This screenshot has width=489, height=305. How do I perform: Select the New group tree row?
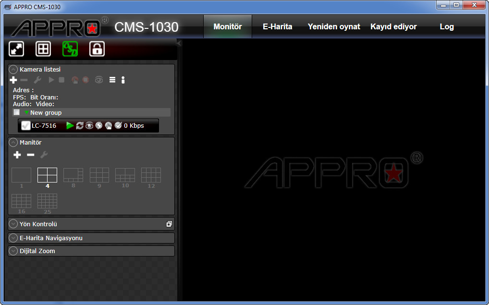(x=91, y=112)
